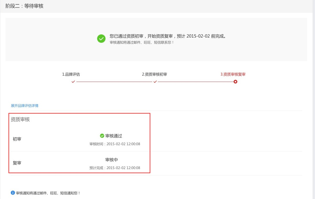Click the green check icon beside 审核通过
Screen dimensions: 315x199
102,136
